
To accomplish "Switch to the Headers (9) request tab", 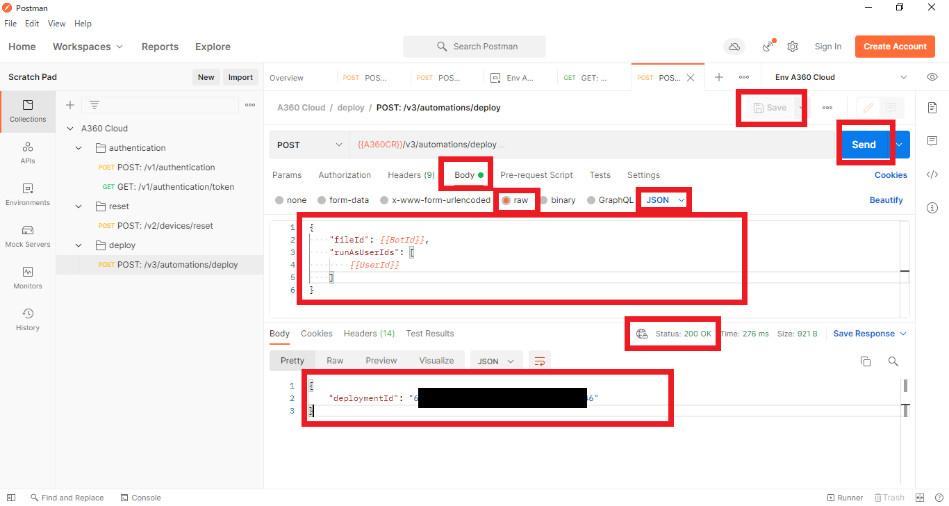I will coord(411,175).
